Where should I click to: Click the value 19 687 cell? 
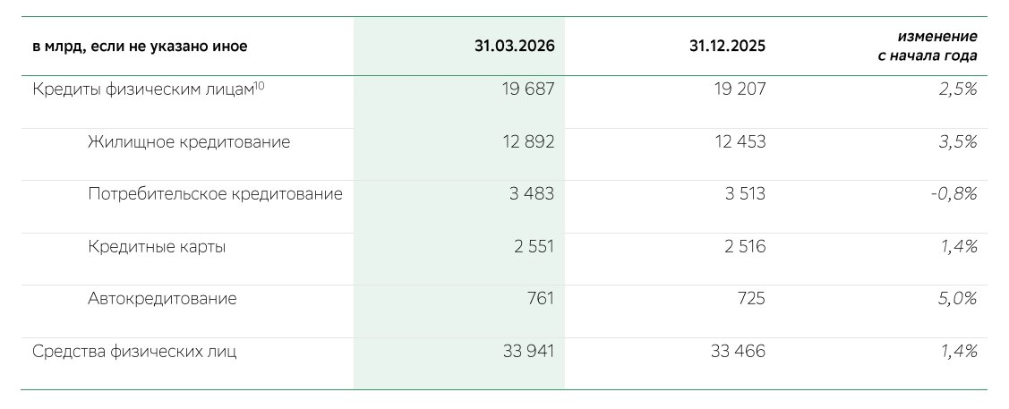pyautogui.click(x=528, y=89)
